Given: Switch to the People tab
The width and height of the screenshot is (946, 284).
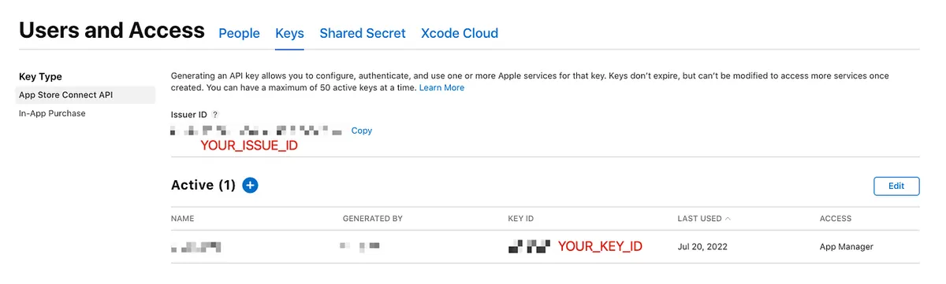Looking at the screenshot, I should pos(239,33).
